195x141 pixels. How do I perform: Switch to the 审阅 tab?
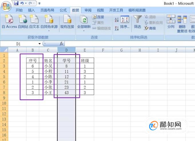88,10
